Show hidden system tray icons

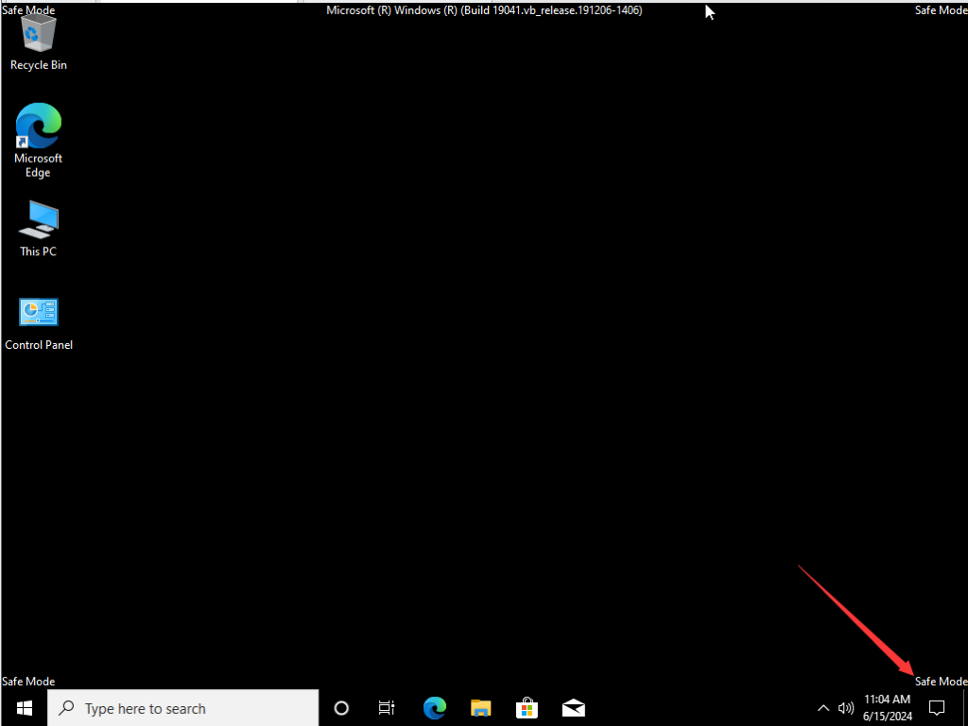tap(823, 708)
